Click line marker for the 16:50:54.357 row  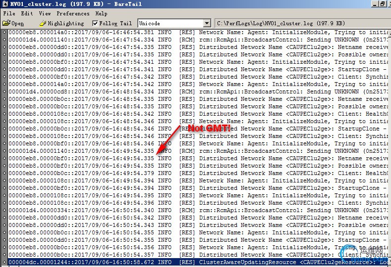click(4, 255)
